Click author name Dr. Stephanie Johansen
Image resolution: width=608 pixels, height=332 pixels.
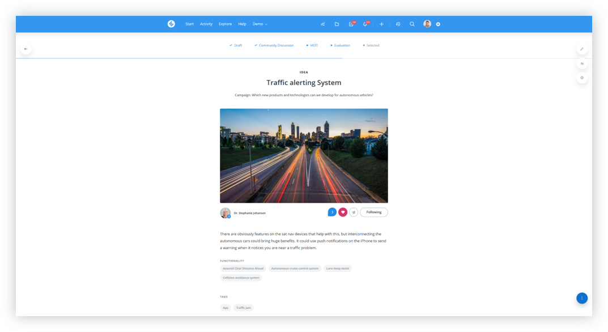pos(249,213)
